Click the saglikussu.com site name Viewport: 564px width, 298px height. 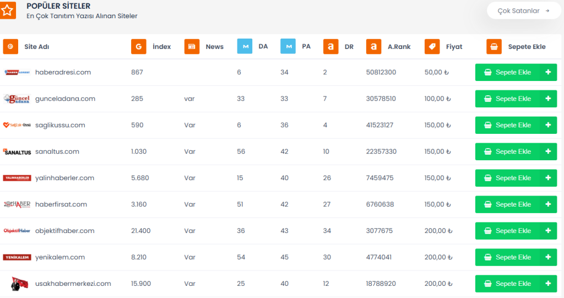point(60,125)
